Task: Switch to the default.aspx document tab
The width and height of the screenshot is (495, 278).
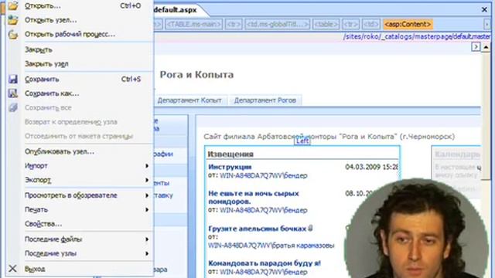Action: tap(176, 10)
